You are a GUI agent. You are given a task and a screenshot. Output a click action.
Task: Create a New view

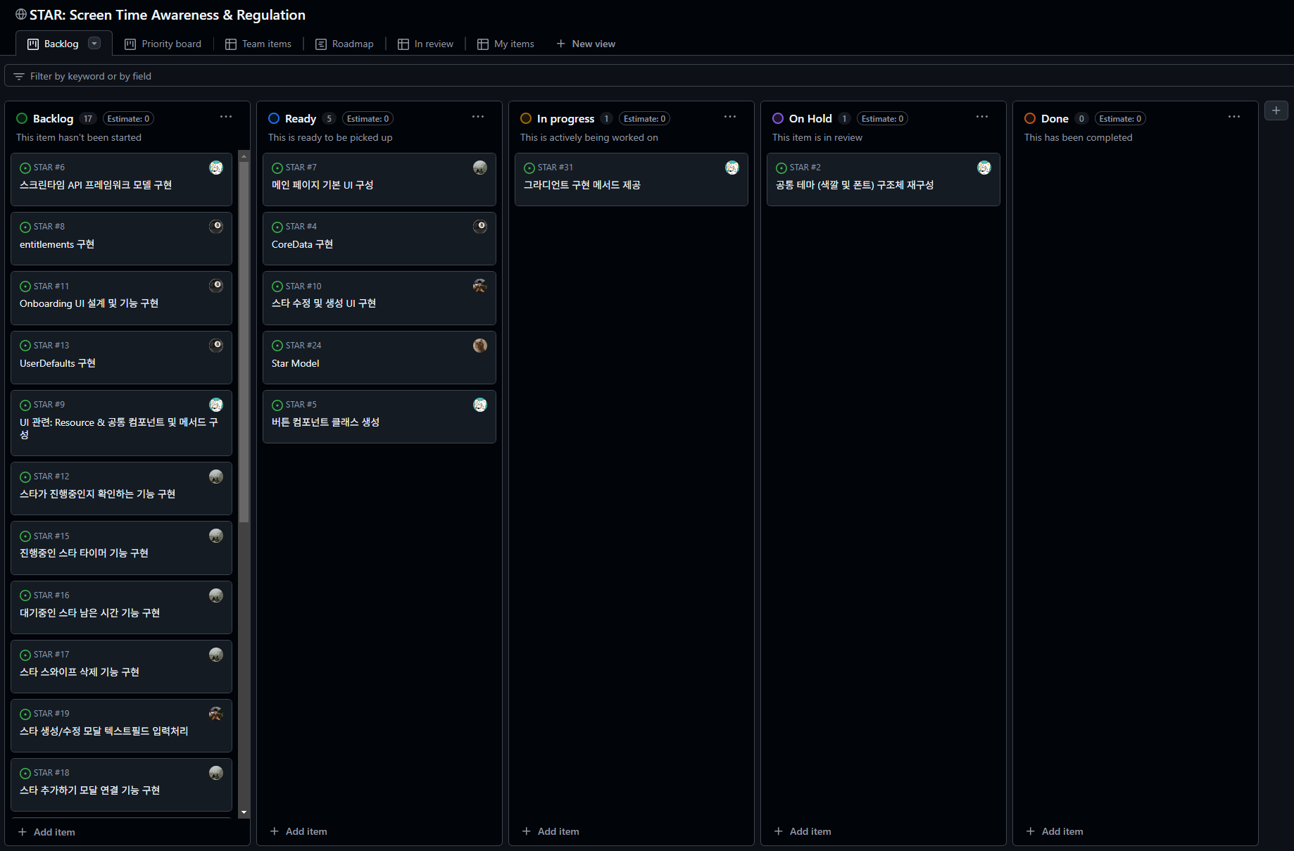pos(586,44)
